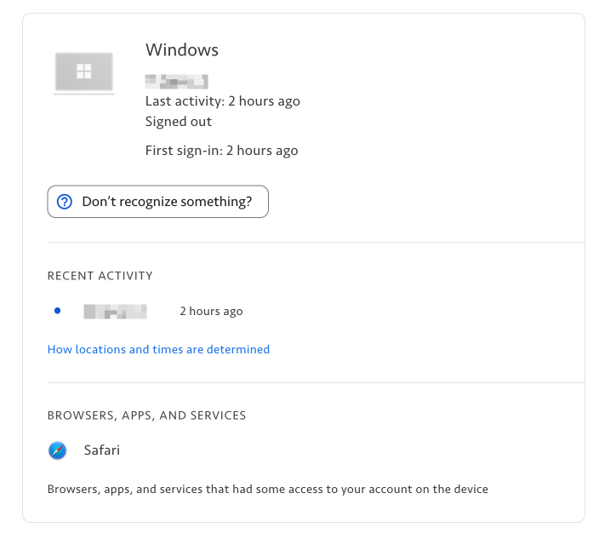Click the "BROWSERS, APPS, AND SERVICES" heading
605x539 pixels.
click(146, 416)
